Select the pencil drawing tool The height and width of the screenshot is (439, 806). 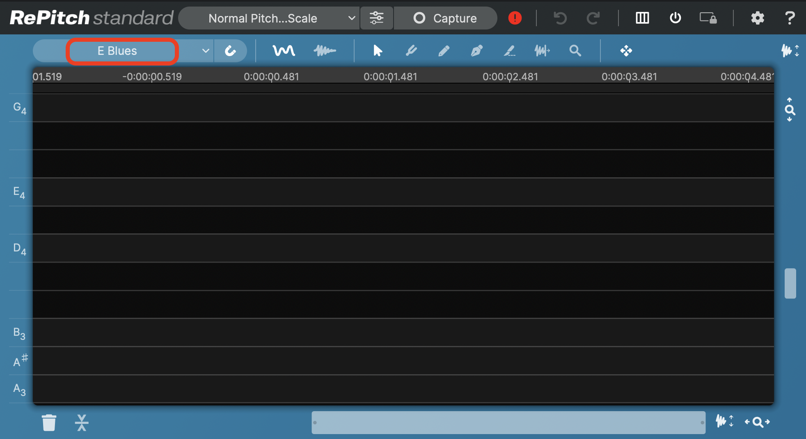pyautogui.click(x=444, y=51)
